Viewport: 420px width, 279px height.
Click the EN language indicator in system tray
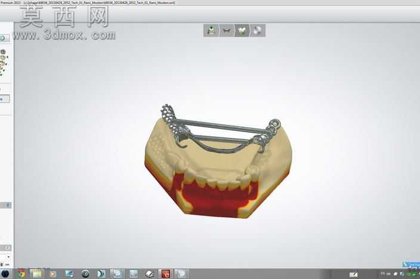tap(383, 274)
